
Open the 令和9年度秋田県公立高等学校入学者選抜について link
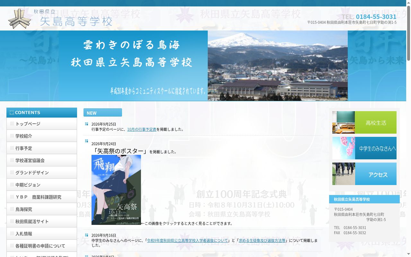[x=188, y=241]
